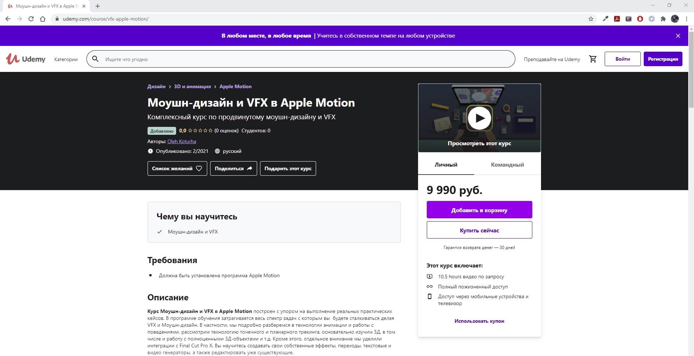Select the Личный tab
694x356 pixels.
click(446, 164)
